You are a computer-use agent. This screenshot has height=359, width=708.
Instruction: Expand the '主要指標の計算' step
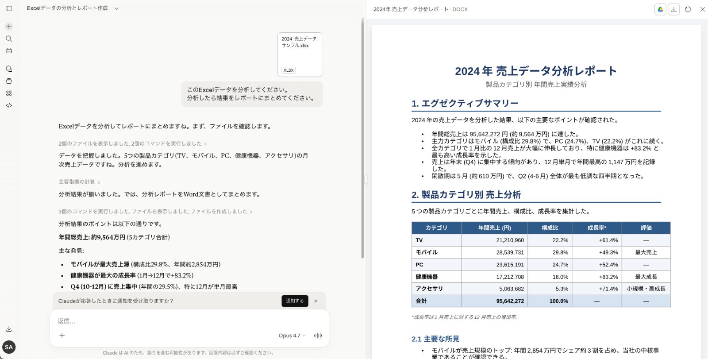click(80, 182)
